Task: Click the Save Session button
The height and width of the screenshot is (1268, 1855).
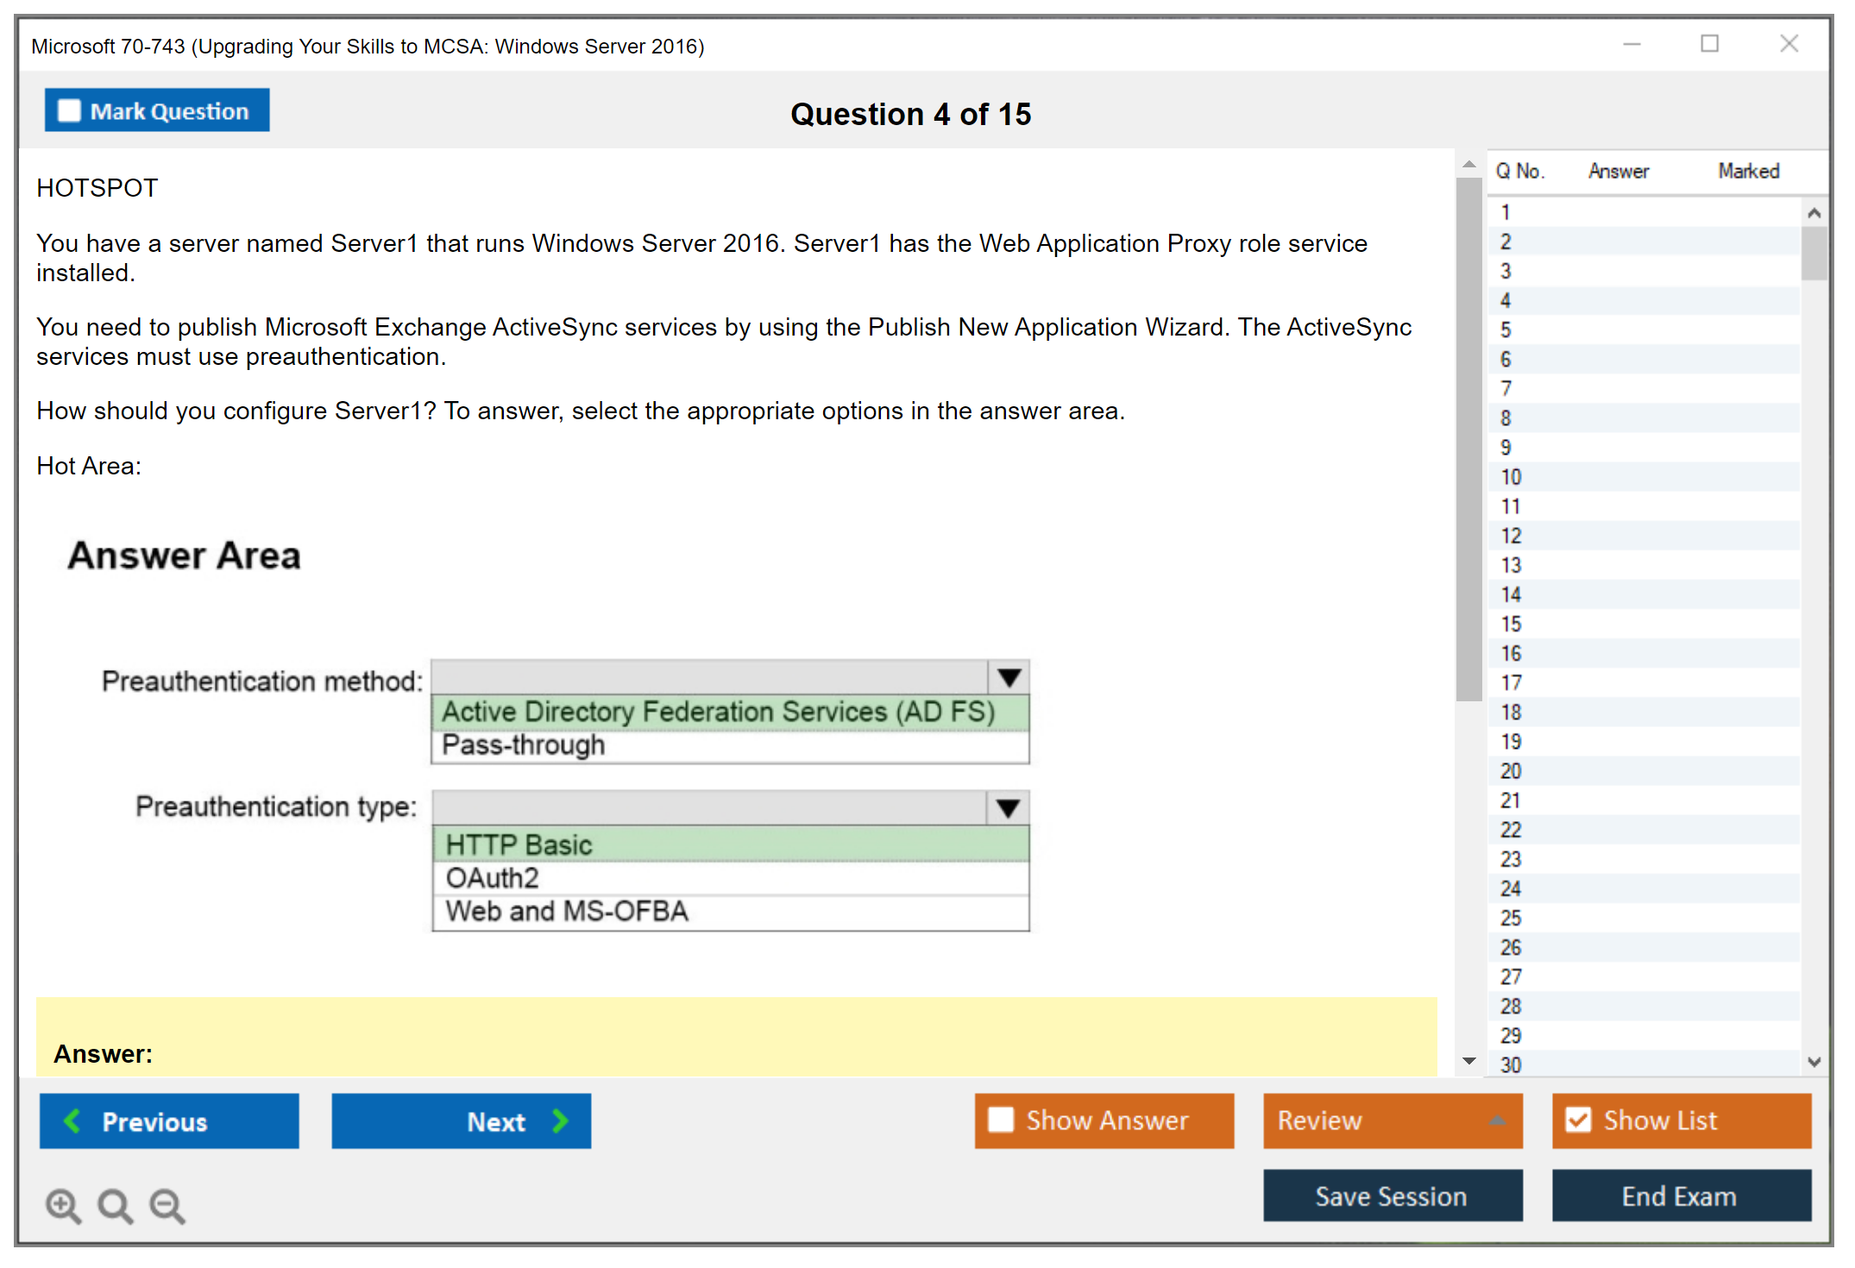Action: tap(1392, 1196)
